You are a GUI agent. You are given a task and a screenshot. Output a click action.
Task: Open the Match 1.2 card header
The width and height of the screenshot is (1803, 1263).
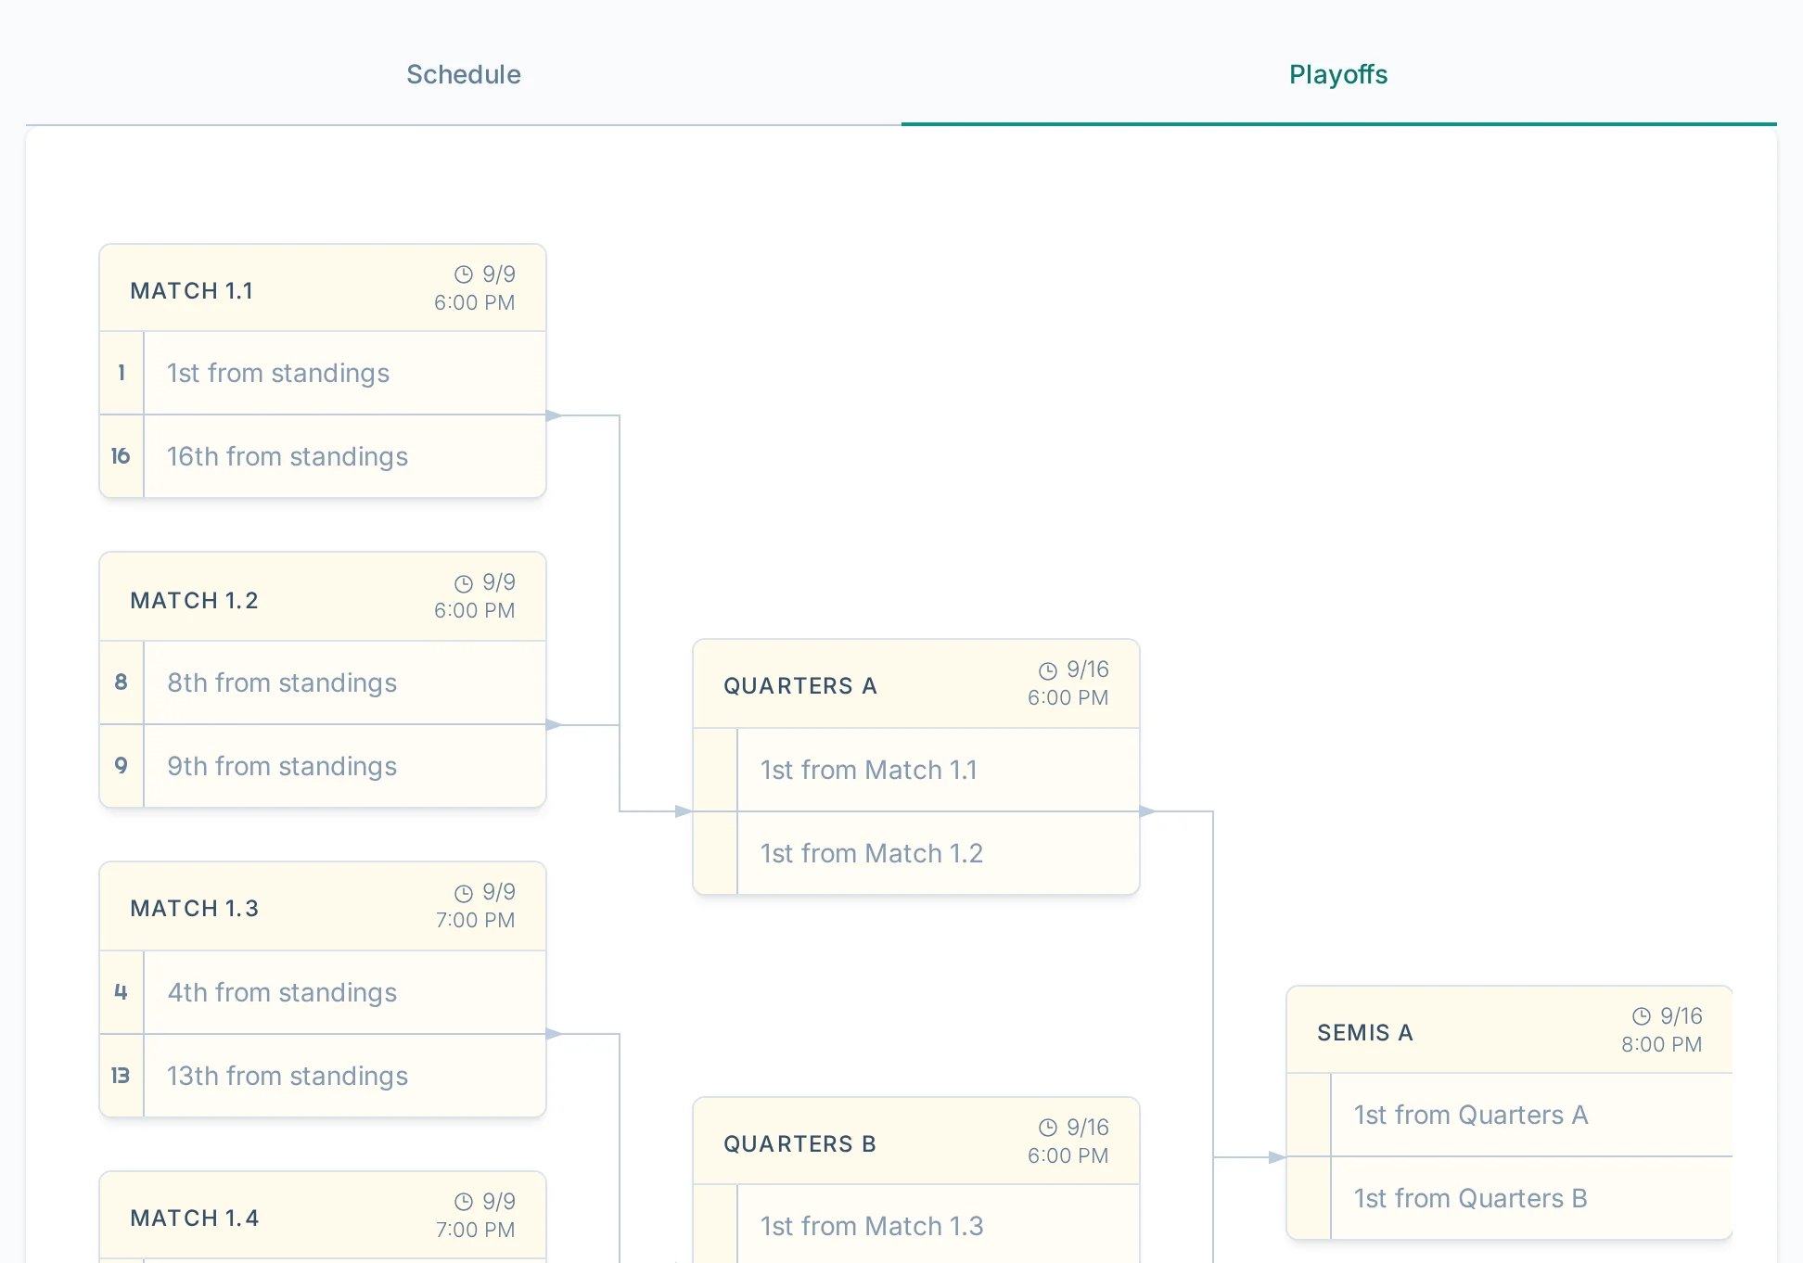click(323, 597)
